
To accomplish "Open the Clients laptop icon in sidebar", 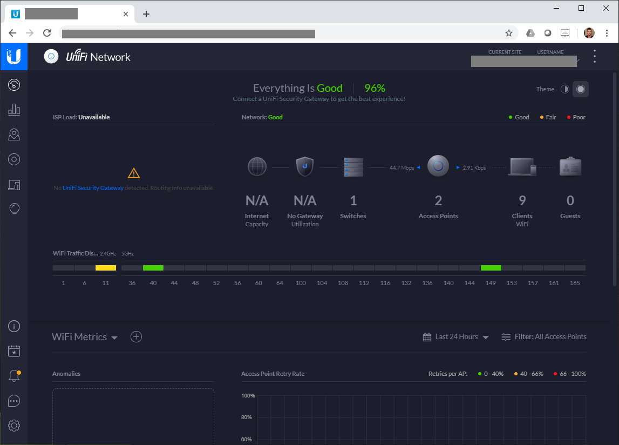I will click(14, 185).
